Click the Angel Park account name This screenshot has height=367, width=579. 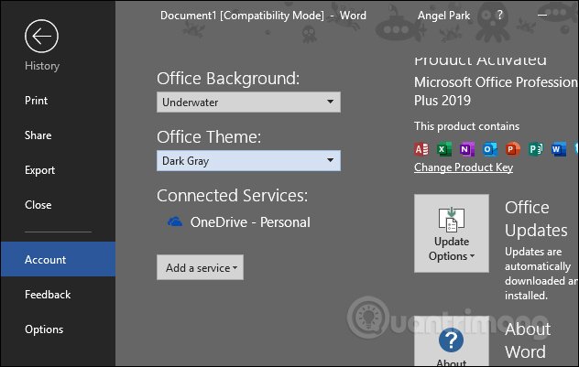(443, 16)
